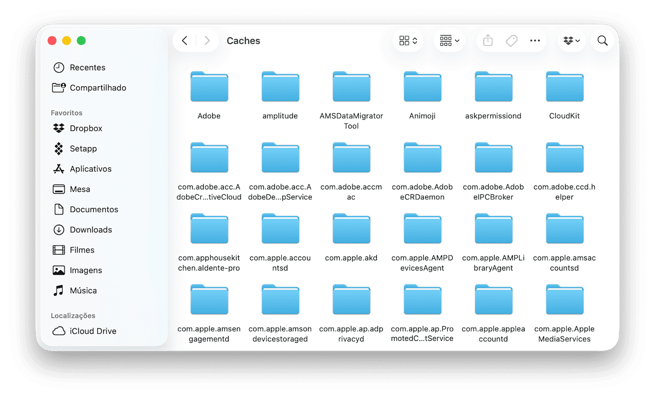Select the com.adobe.acc.AdobeDe...pService folder icon
Viewport: 655px width, 398px height.
pos(280,157)
